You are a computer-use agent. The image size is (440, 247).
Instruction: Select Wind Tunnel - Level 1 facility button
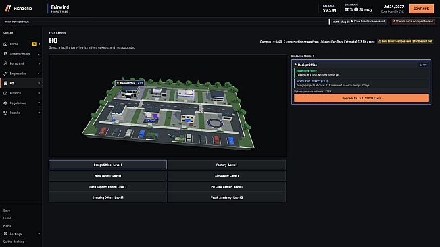107,176
